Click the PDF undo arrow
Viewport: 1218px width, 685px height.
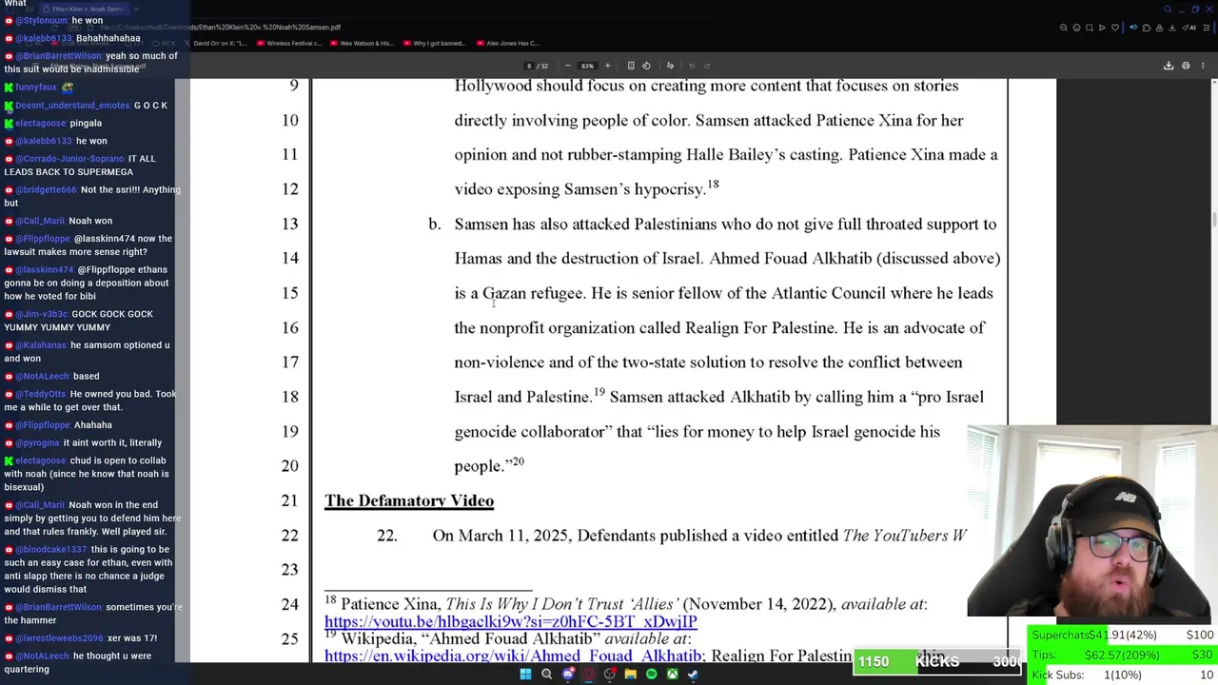tap(692, 66)
